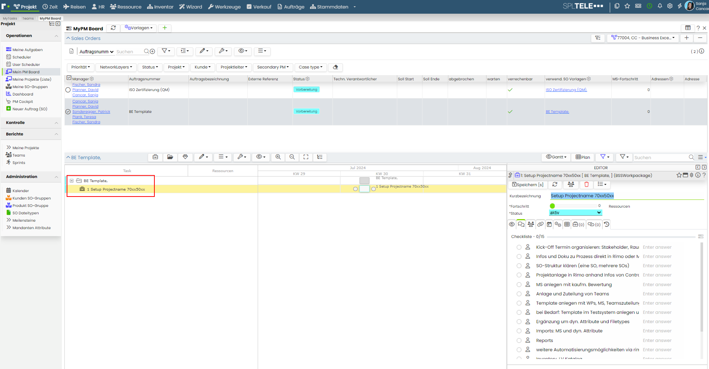
Task: Click the ticket icon in the top bar
Action: pyautogui.click(x=638, y=6)
